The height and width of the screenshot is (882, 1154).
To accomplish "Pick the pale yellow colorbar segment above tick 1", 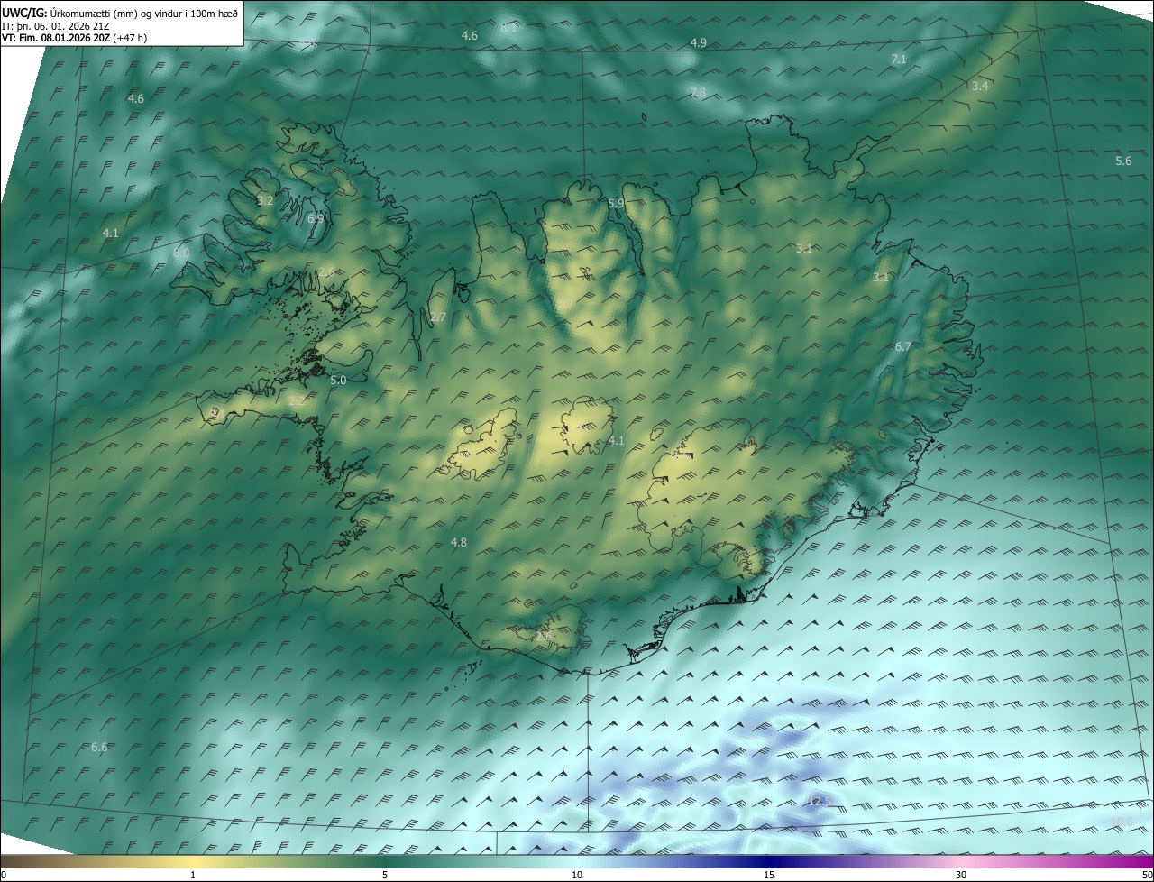I will pos(193,861).
